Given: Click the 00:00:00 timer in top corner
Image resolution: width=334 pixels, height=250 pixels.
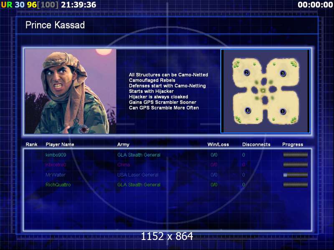Looking at the screenshot, I should click(315, 5).
